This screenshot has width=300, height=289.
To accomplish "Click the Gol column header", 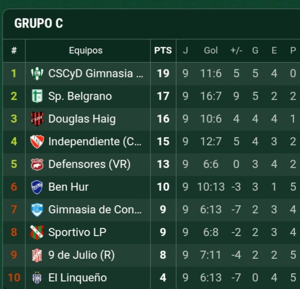I will click(211, 51).
